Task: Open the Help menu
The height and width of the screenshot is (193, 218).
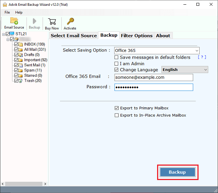Action: (19, 12)
